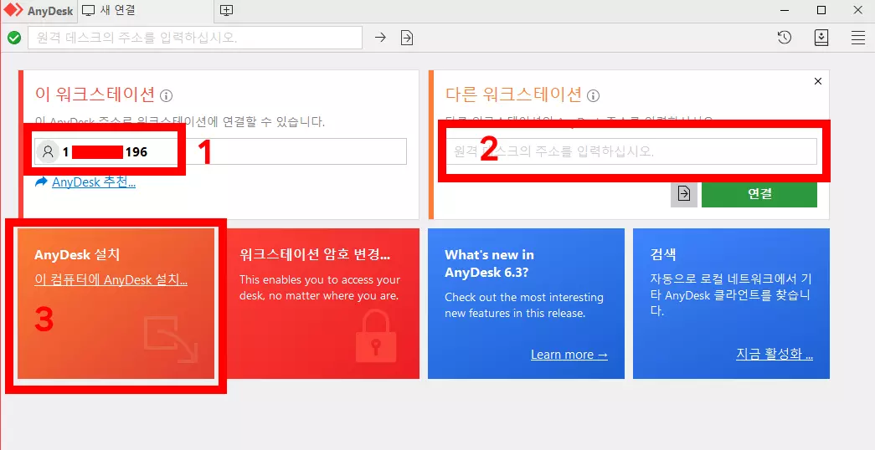
Task: Click the 지금 활성화 ... link
Action: coord(775,355)
